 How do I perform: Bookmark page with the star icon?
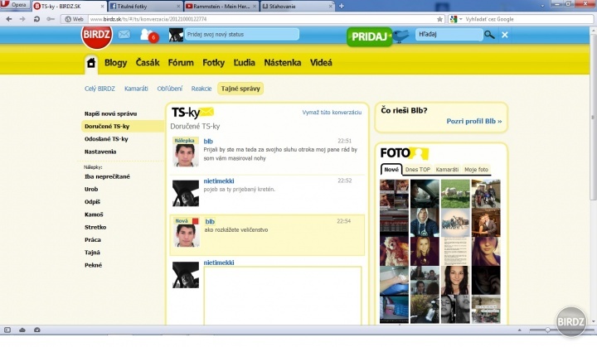(x=439, y=19)
